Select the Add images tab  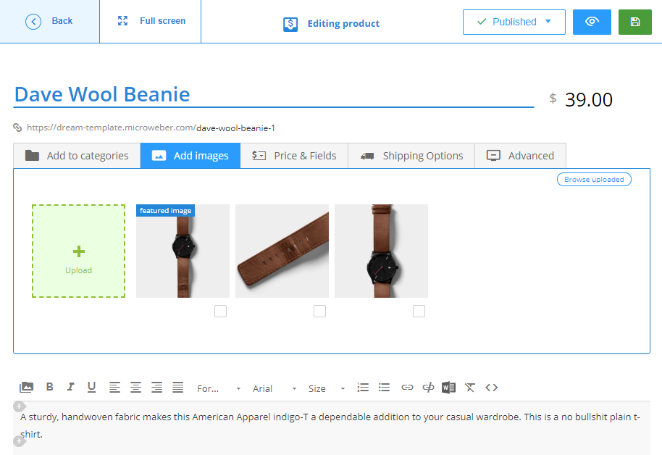click(190, 156)
